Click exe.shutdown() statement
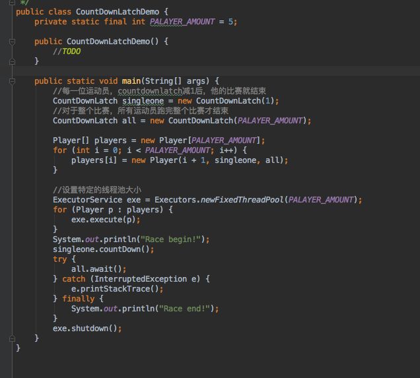The image size is (420, 378). click(x=87, y=329)
